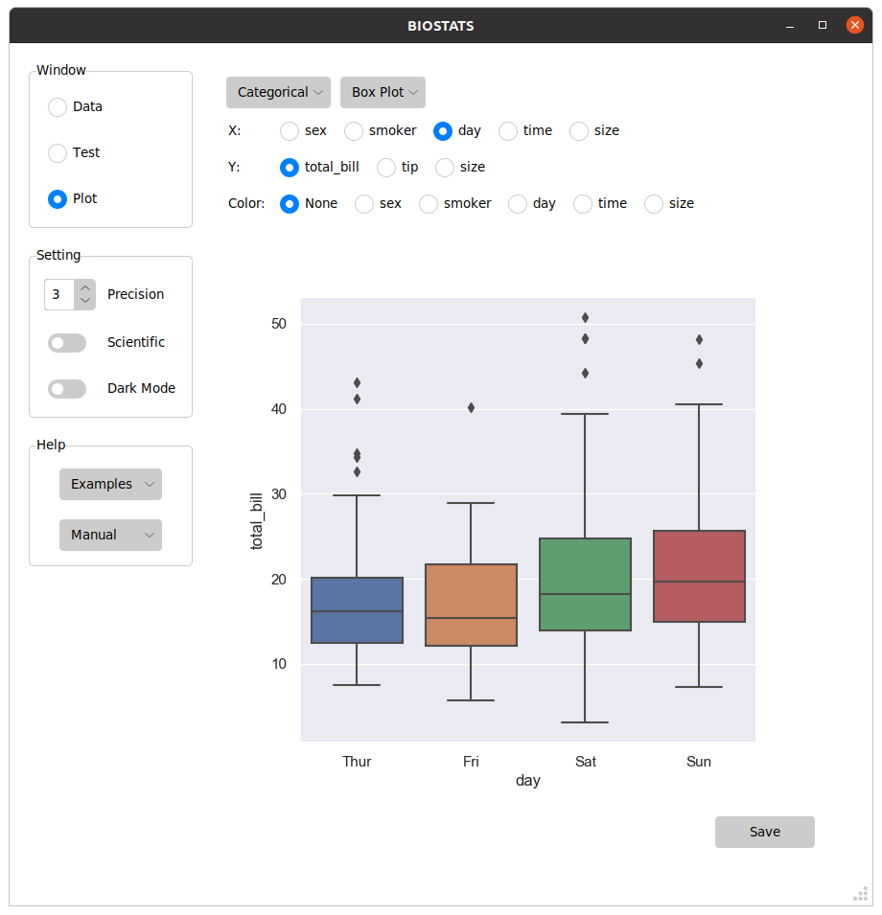Turn on Dark Mode

[x=66, y=388]
